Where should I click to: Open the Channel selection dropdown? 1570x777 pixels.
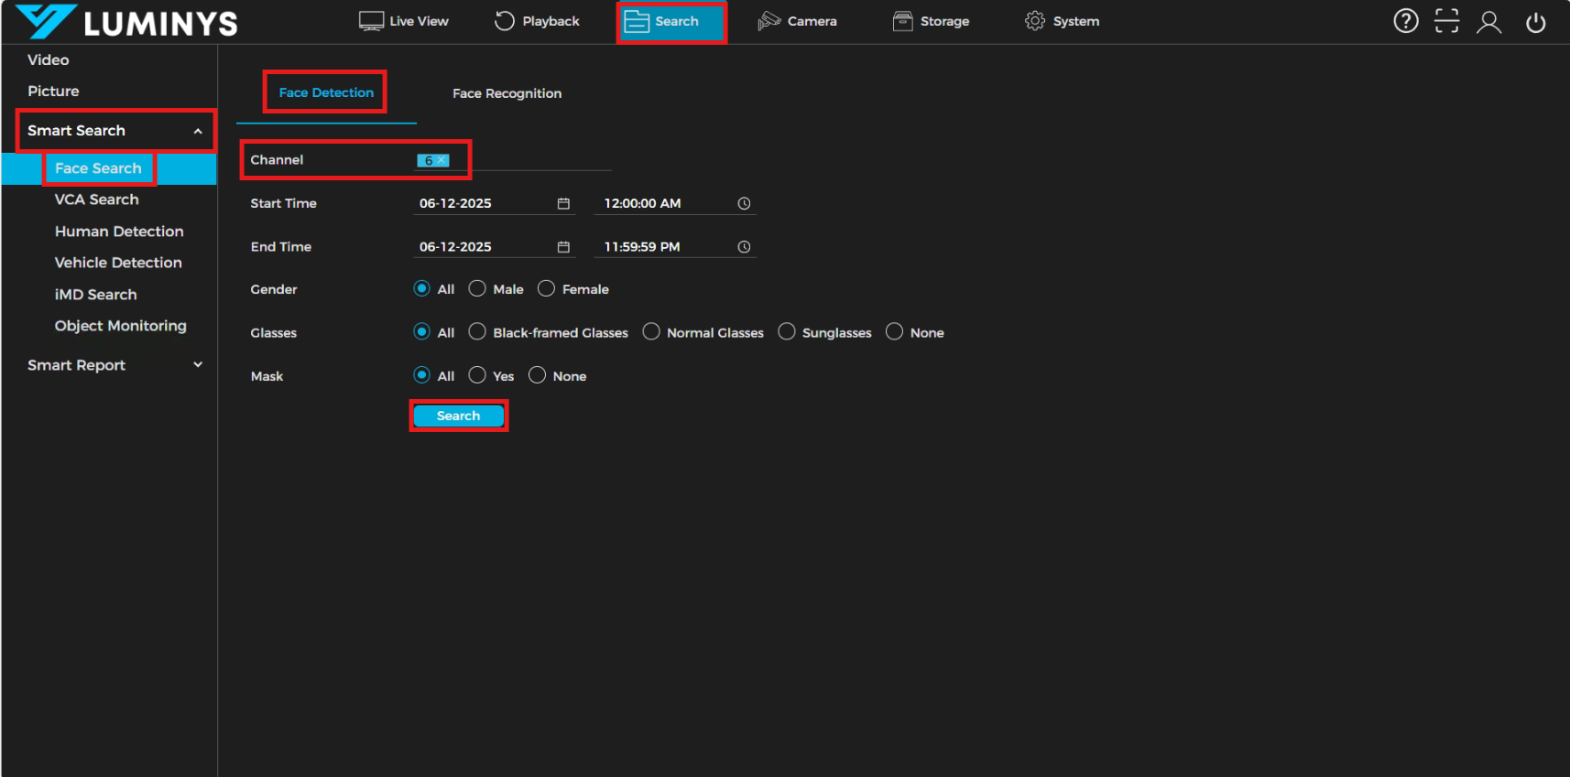pos(531,160)
